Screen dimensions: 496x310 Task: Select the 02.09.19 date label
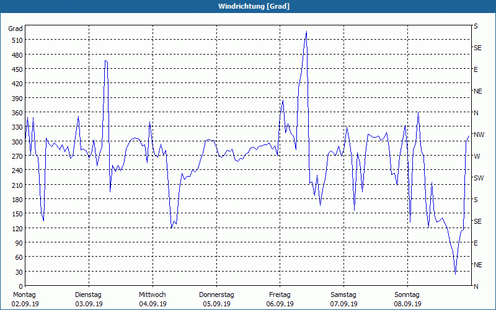tap(25, 304)
